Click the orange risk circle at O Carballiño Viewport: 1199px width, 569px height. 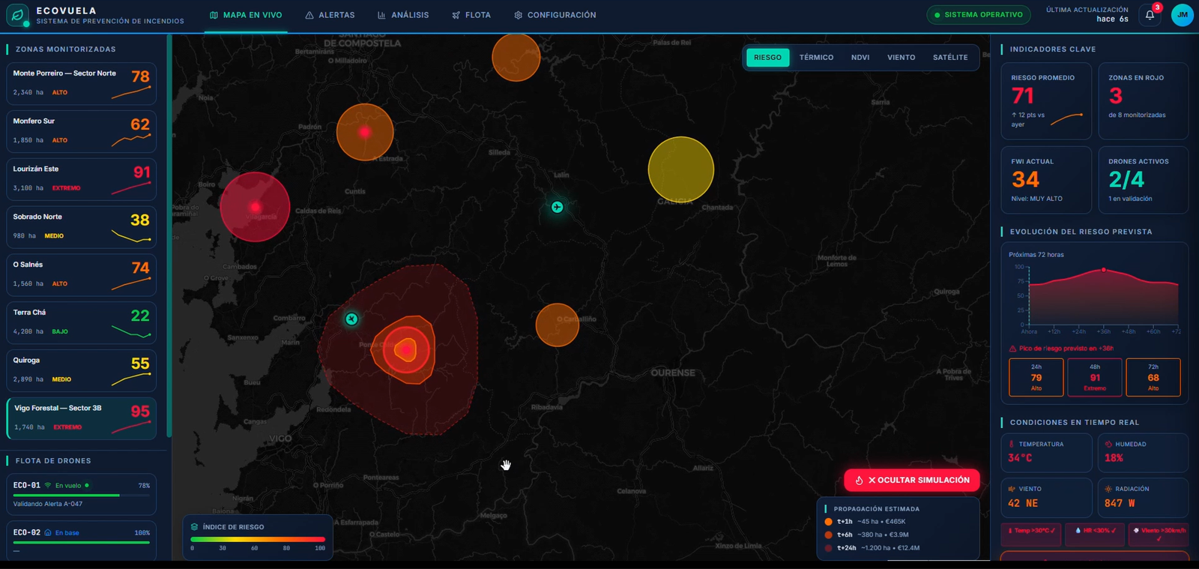pyautogui.click(x=557, y=325)
